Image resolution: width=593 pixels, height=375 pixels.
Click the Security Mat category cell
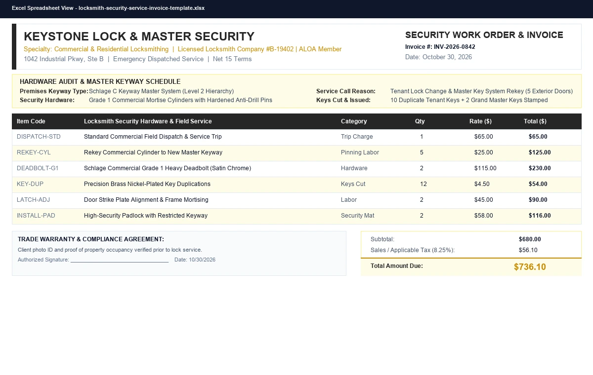tap(359, 216)
